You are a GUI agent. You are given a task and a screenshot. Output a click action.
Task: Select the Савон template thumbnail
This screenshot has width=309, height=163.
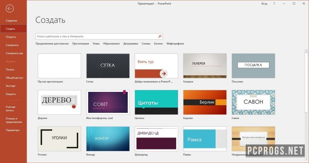click(253, 102)
